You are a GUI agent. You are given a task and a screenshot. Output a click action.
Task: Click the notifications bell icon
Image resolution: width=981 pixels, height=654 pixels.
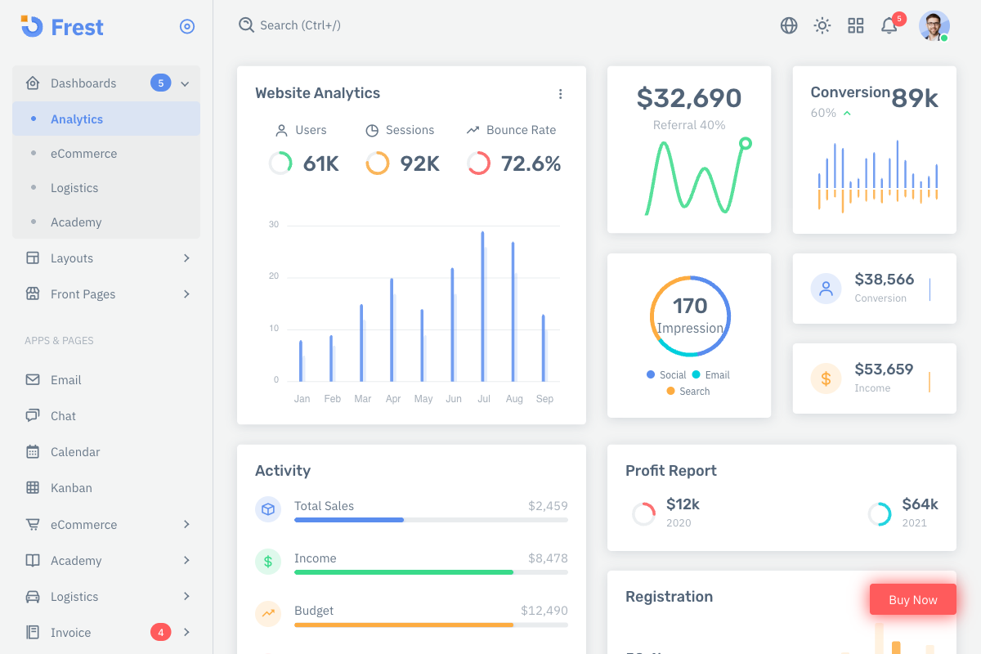click(x=889, y=25)
